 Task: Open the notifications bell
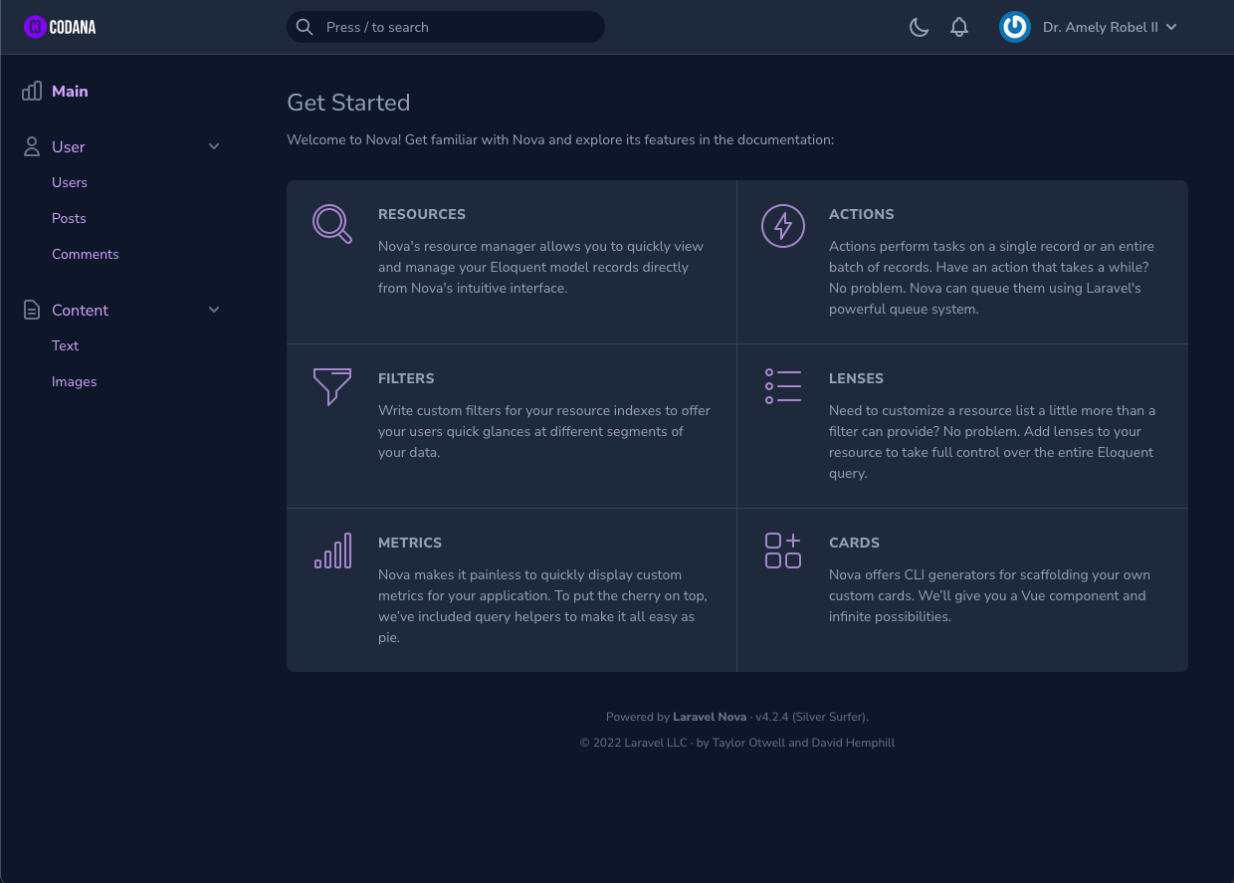(958, 28)
